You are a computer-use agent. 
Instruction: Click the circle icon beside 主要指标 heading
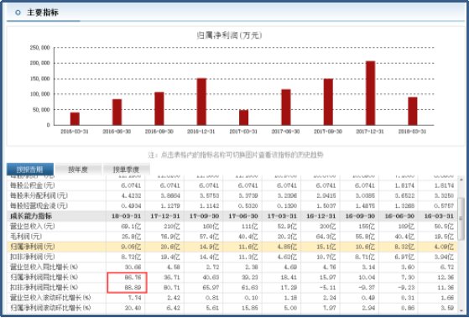point(18,13)
